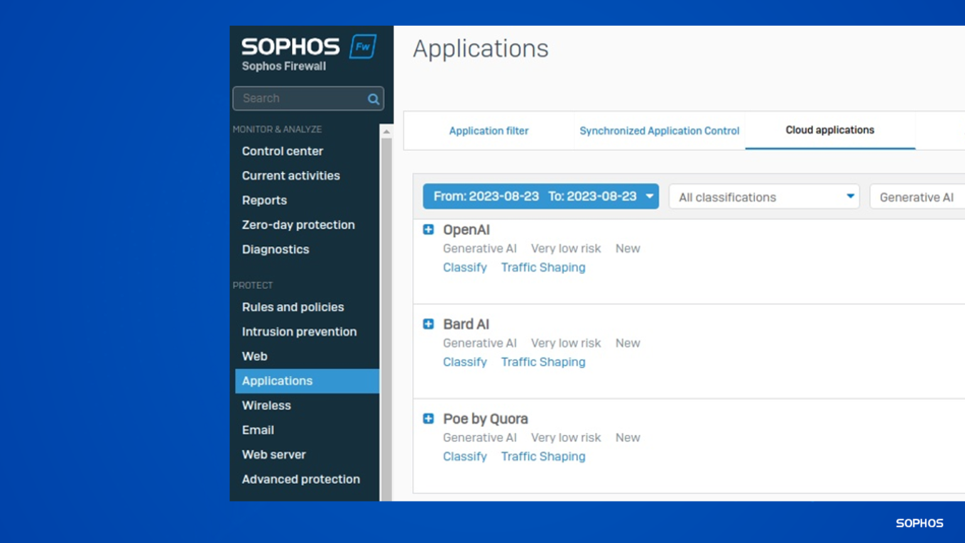965x543 pixels.
Task: Click Traffic Shaping for Bard AI
Action: (543, 362)
